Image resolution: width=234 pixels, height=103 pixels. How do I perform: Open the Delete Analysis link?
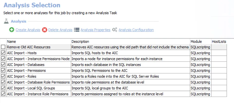click(x=60, y=30)
